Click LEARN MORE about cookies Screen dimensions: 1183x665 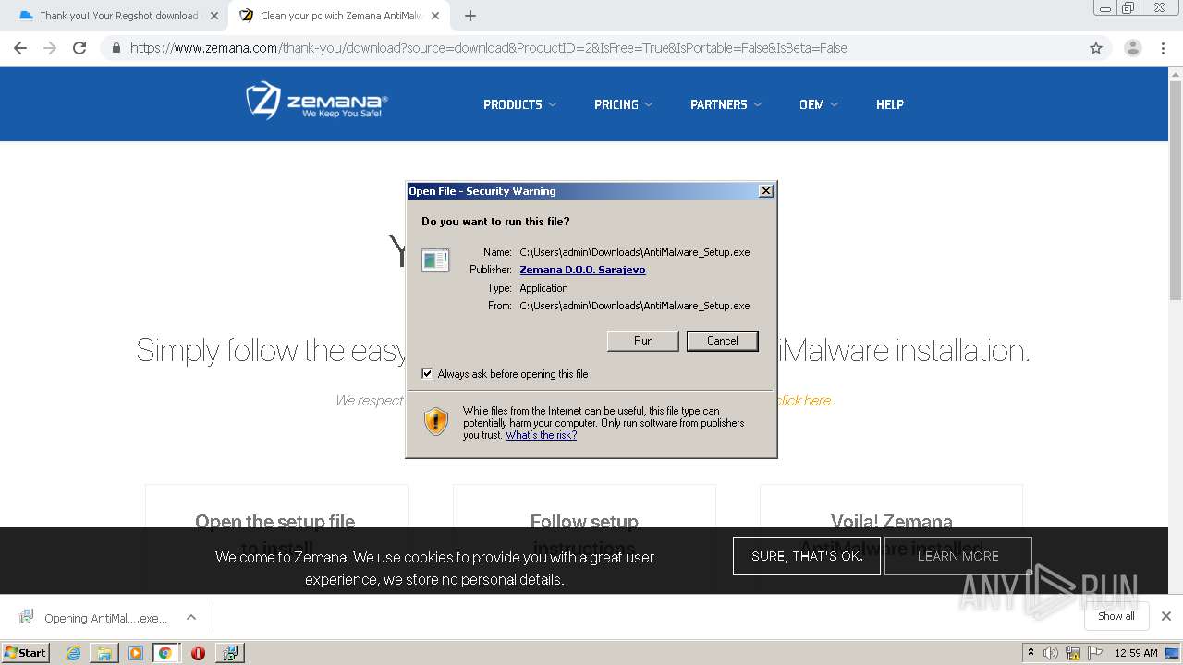point(957,556)
